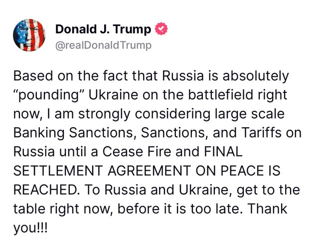Click the verified badge beside Donald J. Trump
Image resolution: width=319 pixels, height=250 pixels.
[x=162, y=30]
